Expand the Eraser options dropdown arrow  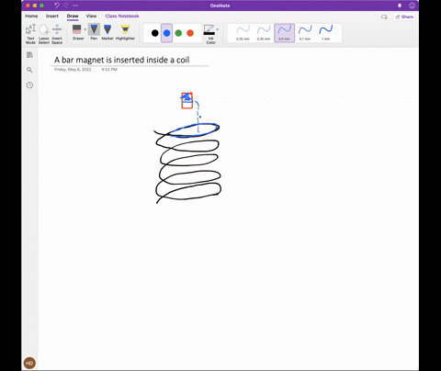click(85, 29)
